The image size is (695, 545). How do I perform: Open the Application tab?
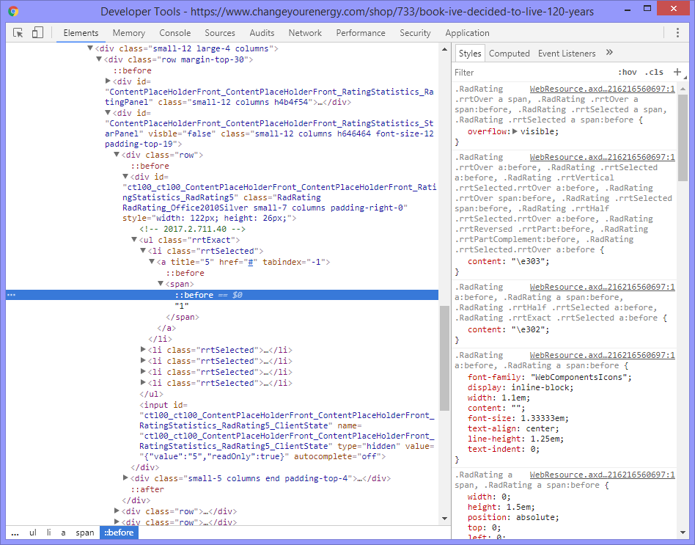coord(467,33)
